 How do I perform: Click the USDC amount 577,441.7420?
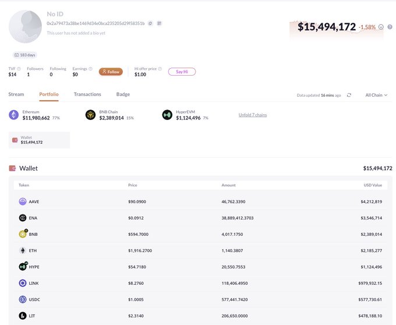click(x=235, y=299)
